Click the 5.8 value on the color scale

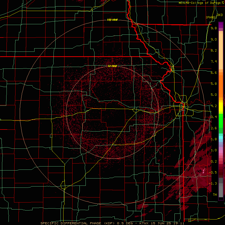214,84
